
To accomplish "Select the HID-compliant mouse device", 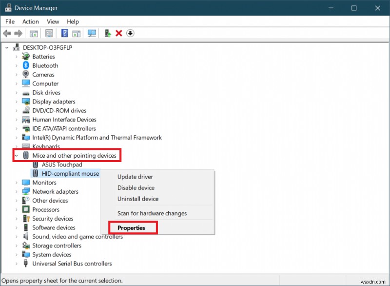I will tap(70, 173).
